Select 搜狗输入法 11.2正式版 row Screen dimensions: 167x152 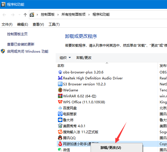[112, 132]
